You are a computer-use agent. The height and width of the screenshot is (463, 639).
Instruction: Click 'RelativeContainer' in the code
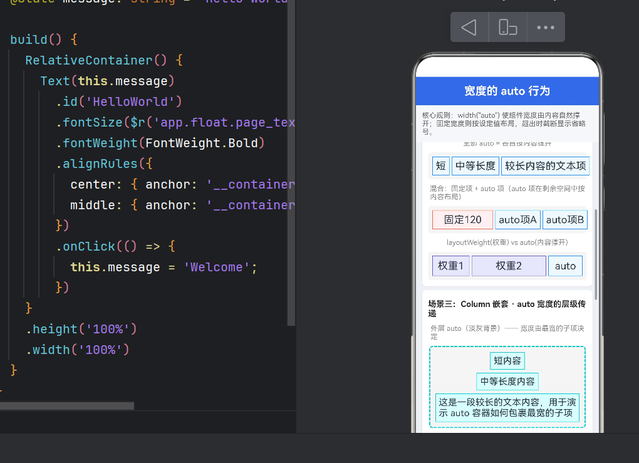[x=89, y=60]
